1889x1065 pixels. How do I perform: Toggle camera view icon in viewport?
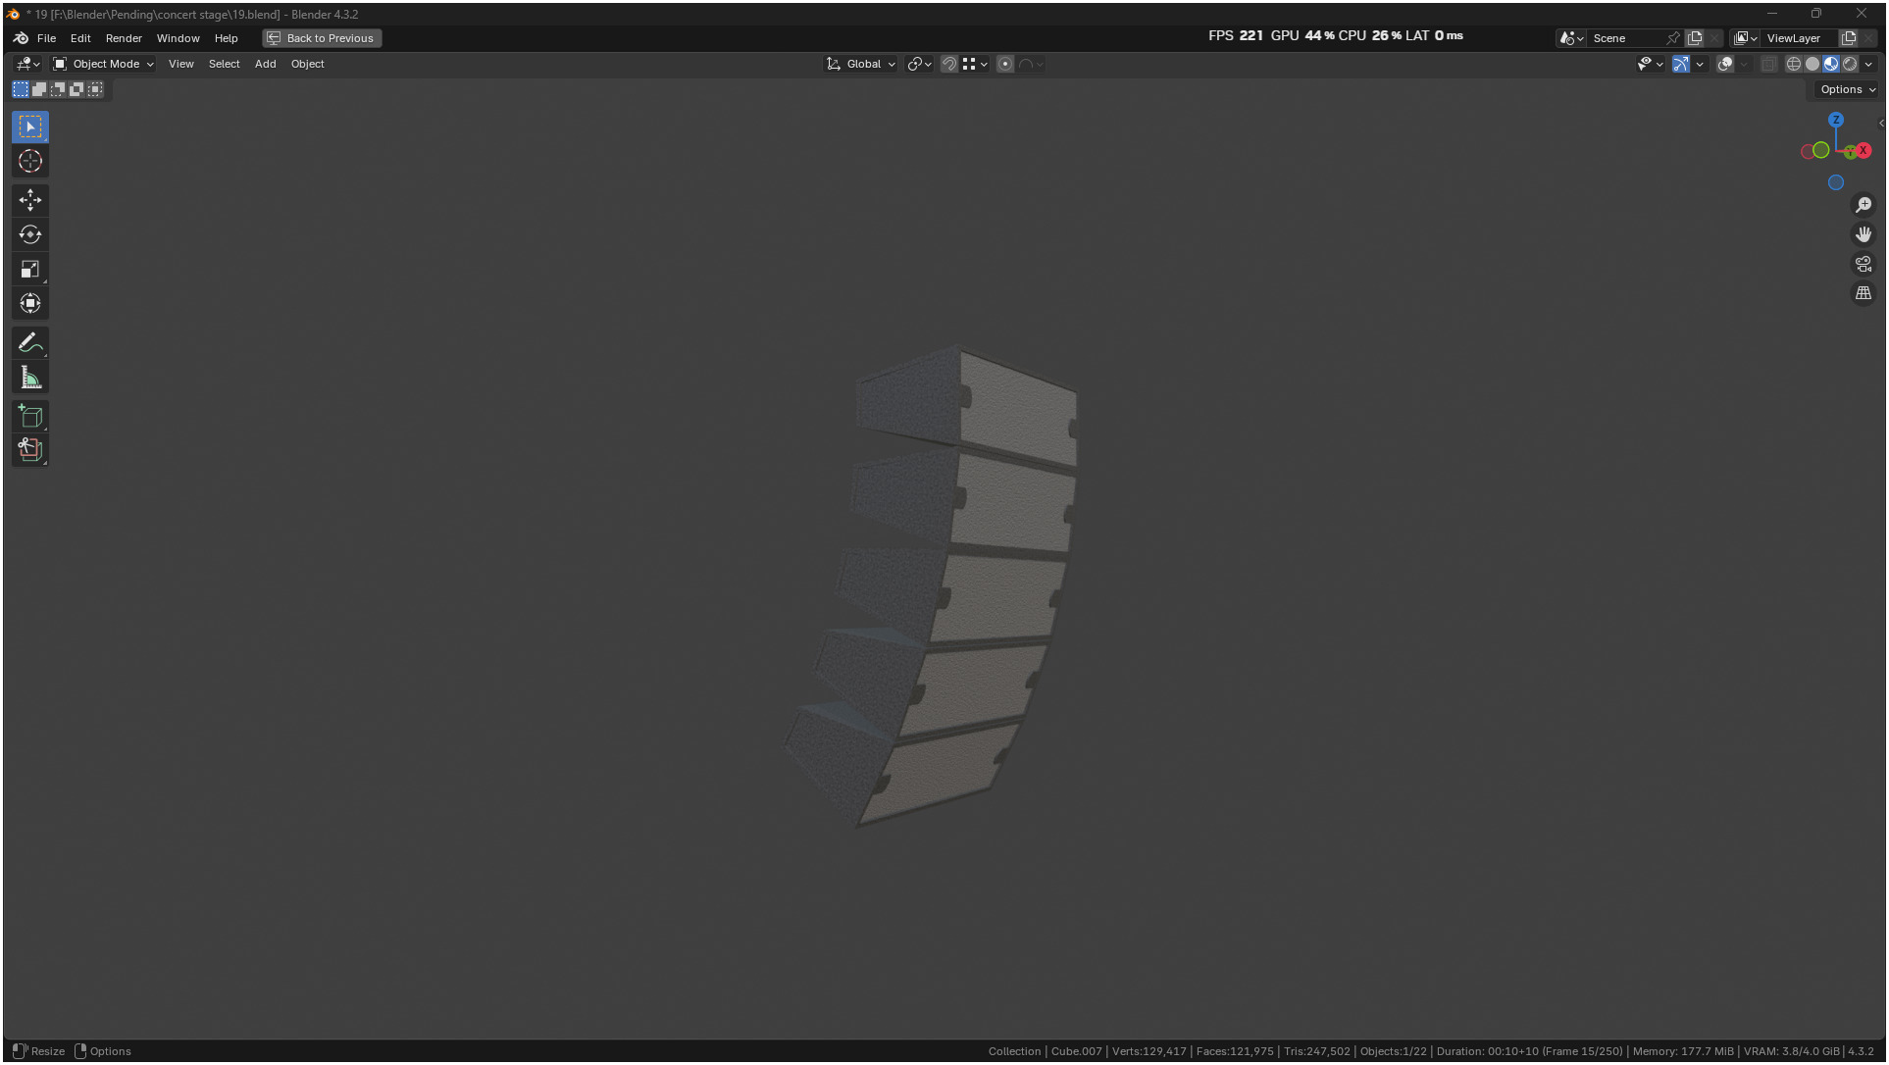coord(1863,264)
